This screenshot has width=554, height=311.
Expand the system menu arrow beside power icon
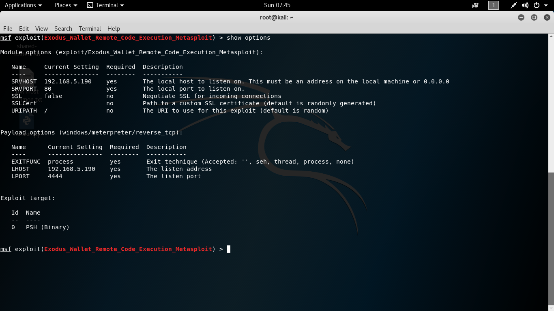(x=546, y=5)
